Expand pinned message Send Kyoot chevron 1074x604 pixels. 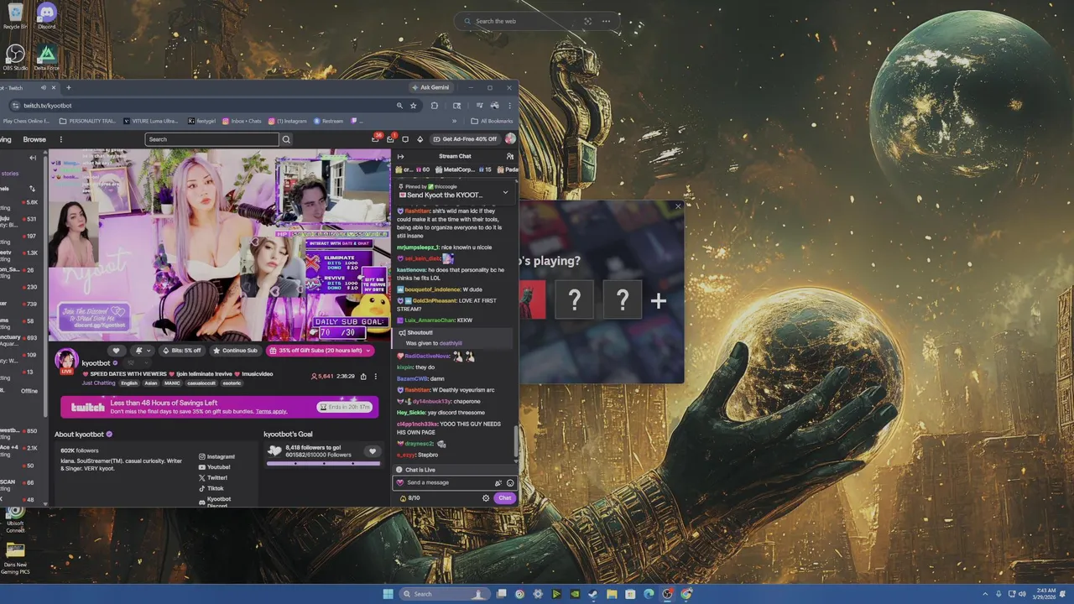click(505, 192)
